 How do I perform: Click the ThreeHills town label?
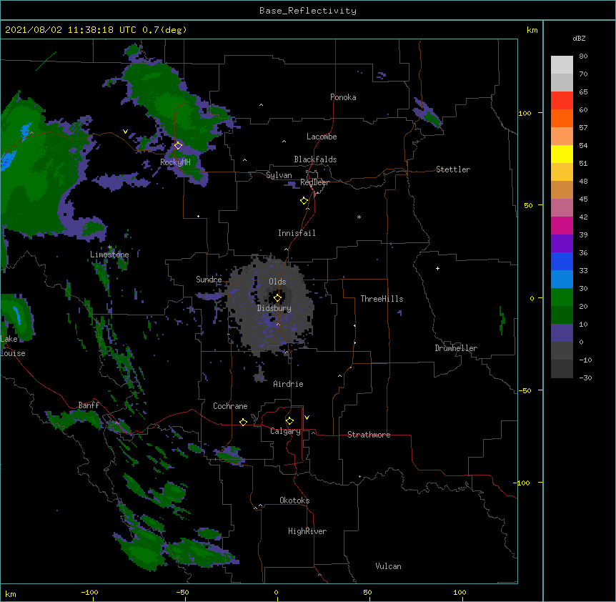[382, 299]
